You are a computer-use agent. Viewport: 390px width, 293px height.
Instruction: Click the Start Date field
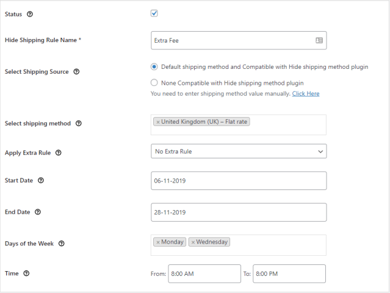(238, 181)
